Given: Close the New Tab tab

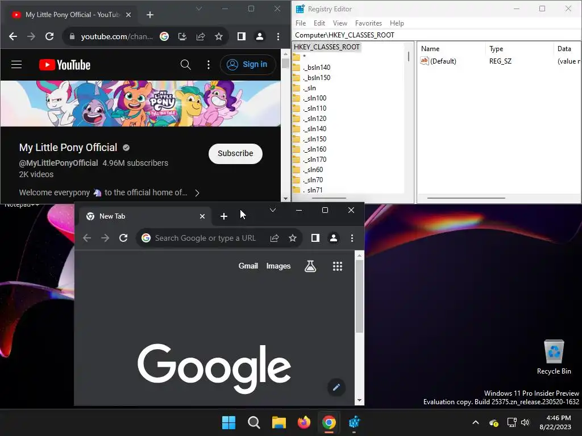Looking at the screenshot, I should click(x=202, y=216).
